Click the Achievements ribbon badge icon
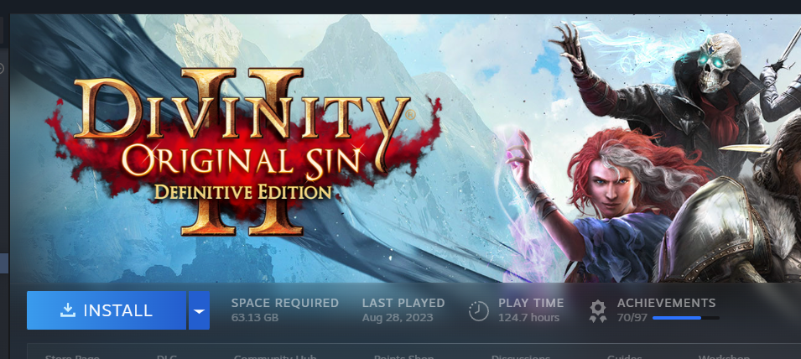 click(x=598, y=311)
